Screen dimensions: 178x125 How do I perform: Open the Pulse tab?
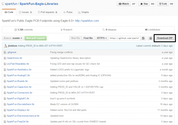(x=68, y=12)
